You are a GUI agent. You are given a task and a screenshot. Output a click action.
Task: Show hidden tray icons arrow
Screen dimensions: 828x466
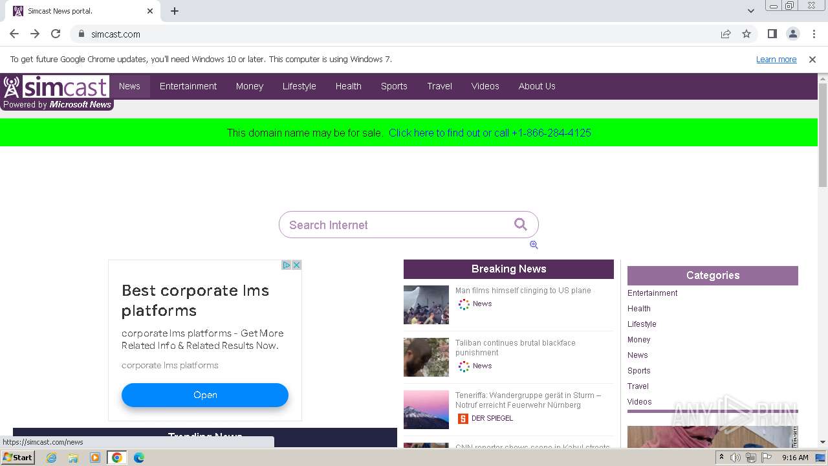click(721, 458)
